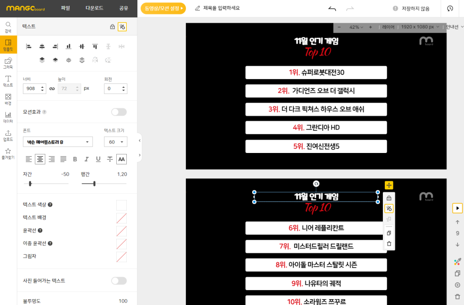Open the 42% zoom level dropdown
The width and height of the screenshot is (464, 305).
coord(356,27)
